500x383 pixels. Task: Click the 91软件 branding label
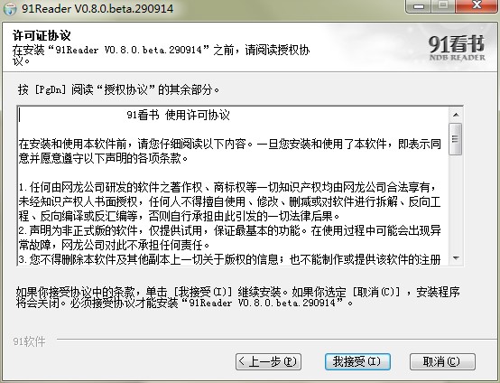(30, 341)
